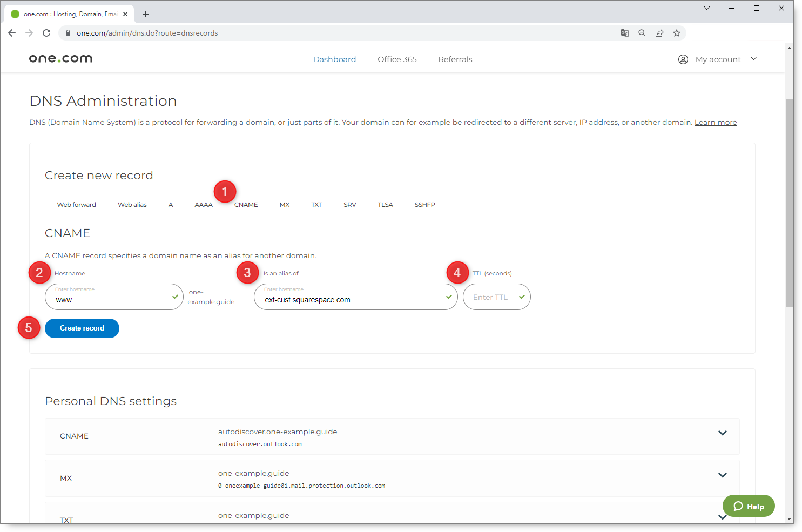The height and width of the screenshot is (532, 802).
Task: Open a new browser tab
Action: [x=146, y=14]
